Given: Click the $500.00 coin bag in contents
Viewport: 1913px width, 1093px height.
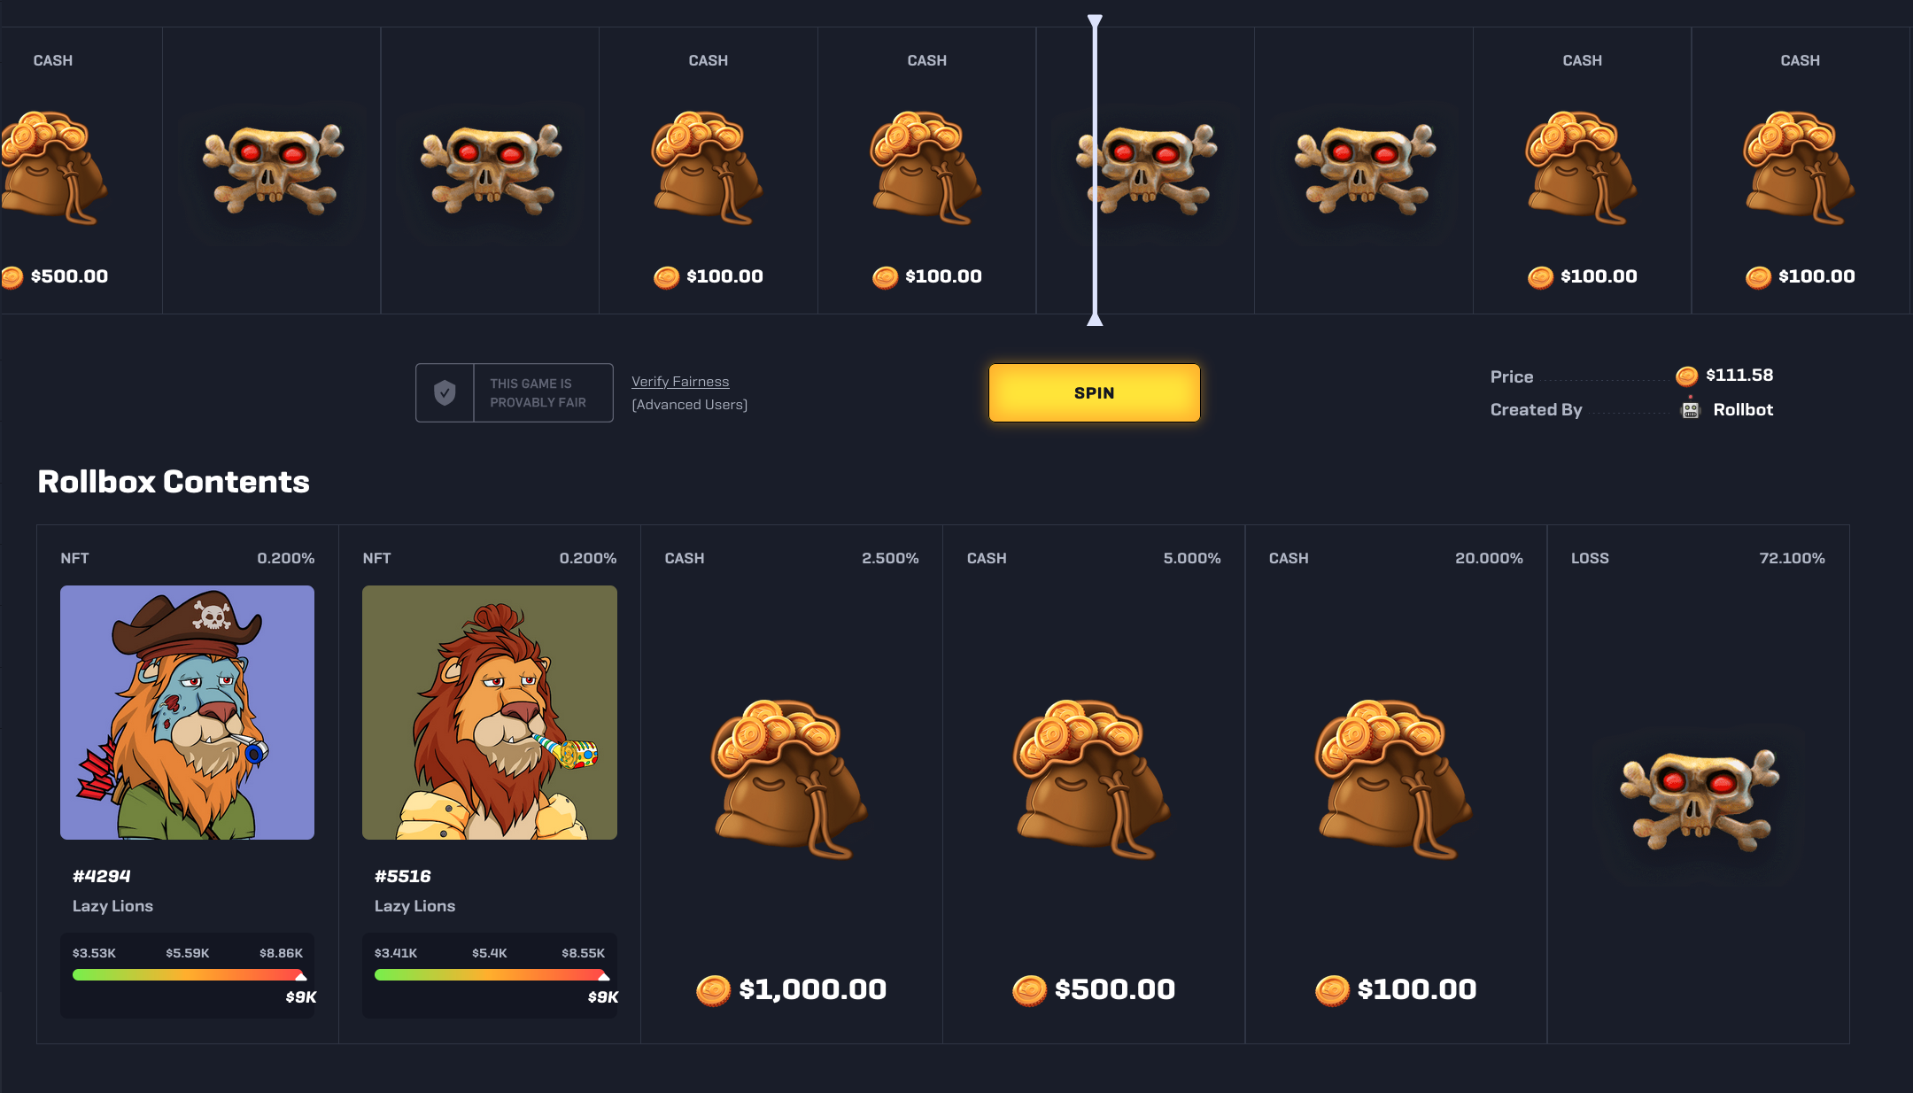Looking at the screenshot, I should tap(1092, 779).
